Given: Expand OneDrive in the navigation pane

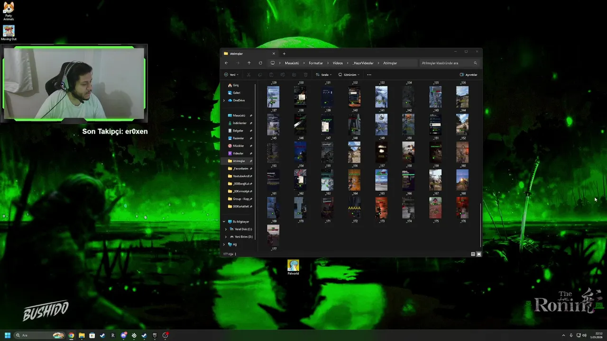Looking at the screenshot, I should click(x=224, y=100).
